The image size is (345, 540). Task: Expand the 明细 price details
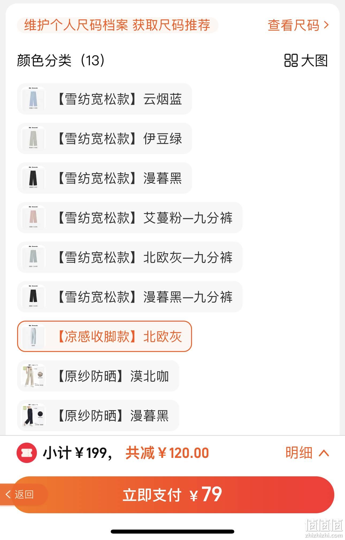coord(307,453)
